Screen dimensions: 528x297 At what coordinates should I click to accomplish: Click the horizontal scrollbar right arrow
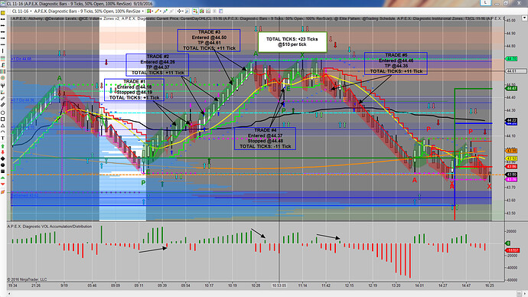coord(519,294)
